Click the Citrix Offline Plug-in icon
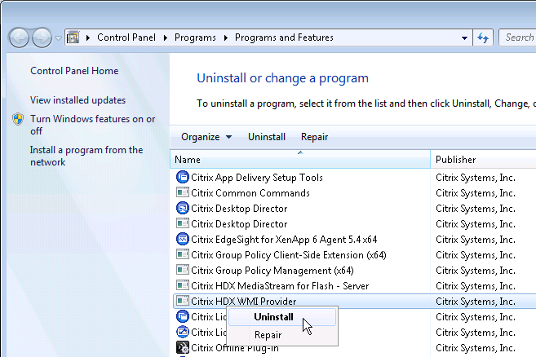This screenshot has width=536, height=357. [183, 347]
